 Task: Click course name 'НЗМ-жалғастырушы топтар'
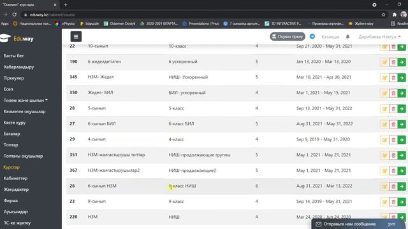[x=116, y=155]
